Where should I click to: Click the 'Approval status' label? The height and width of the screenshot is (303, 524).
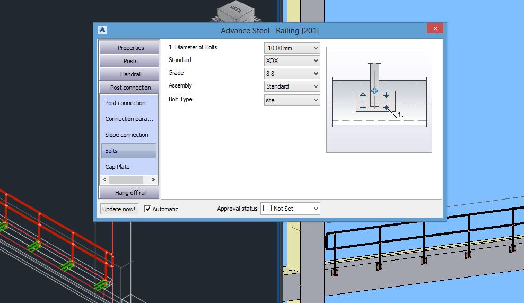[x=237, y=209]
